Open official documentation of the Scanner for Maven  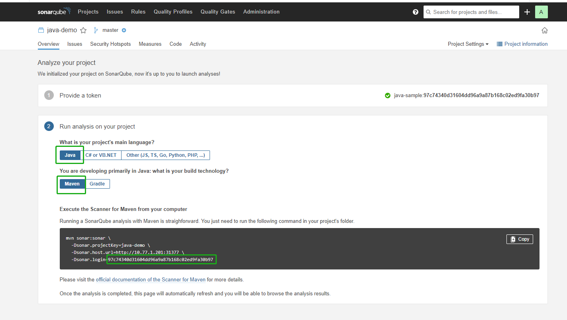(x=150, y=279)
